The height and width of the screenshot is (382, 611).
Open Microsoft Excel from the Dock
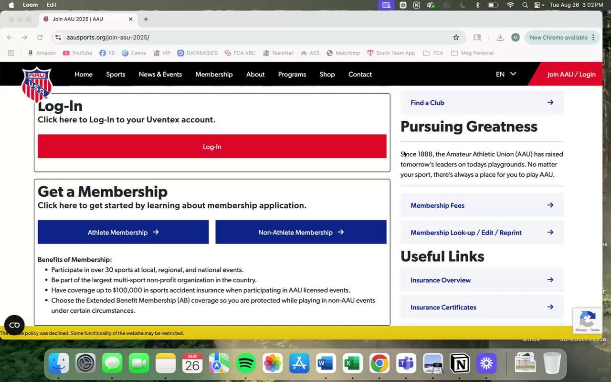[353, 364]
